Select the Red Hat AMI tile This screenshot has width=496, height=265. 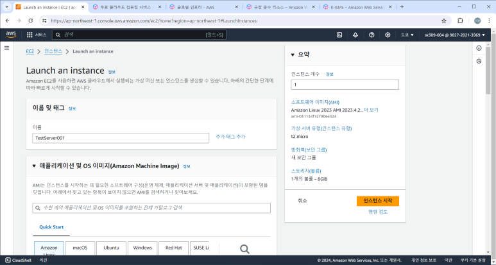pos(173,248)
